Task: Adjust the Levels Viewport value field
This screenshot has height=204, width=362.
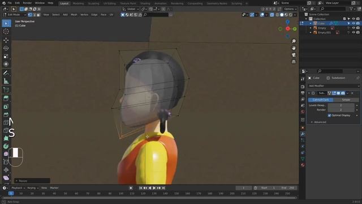Action: (341, 105)
